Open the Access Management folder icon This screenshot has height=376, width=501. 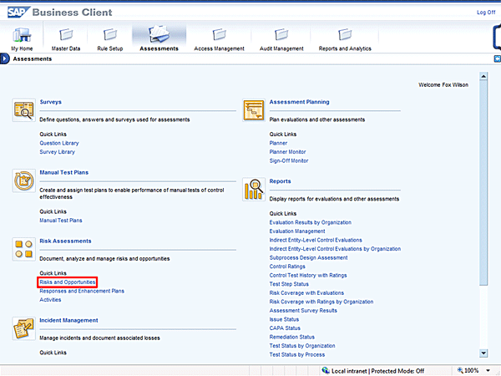tap(219, 34)
